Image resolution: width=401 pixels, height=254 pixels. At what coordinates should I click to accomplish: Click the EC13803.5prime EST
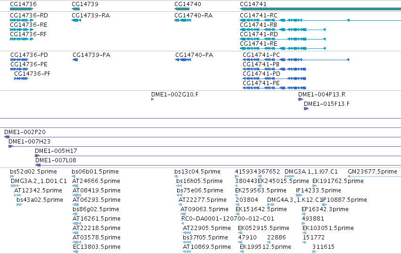[97, 247]
